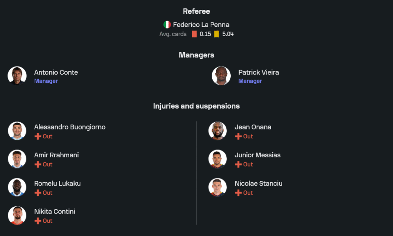Image resolution: width=393 pixels, height=236 pixels.
Task: Click the injury cross icon under Jean Onana
Action: [x=238, y=136]
